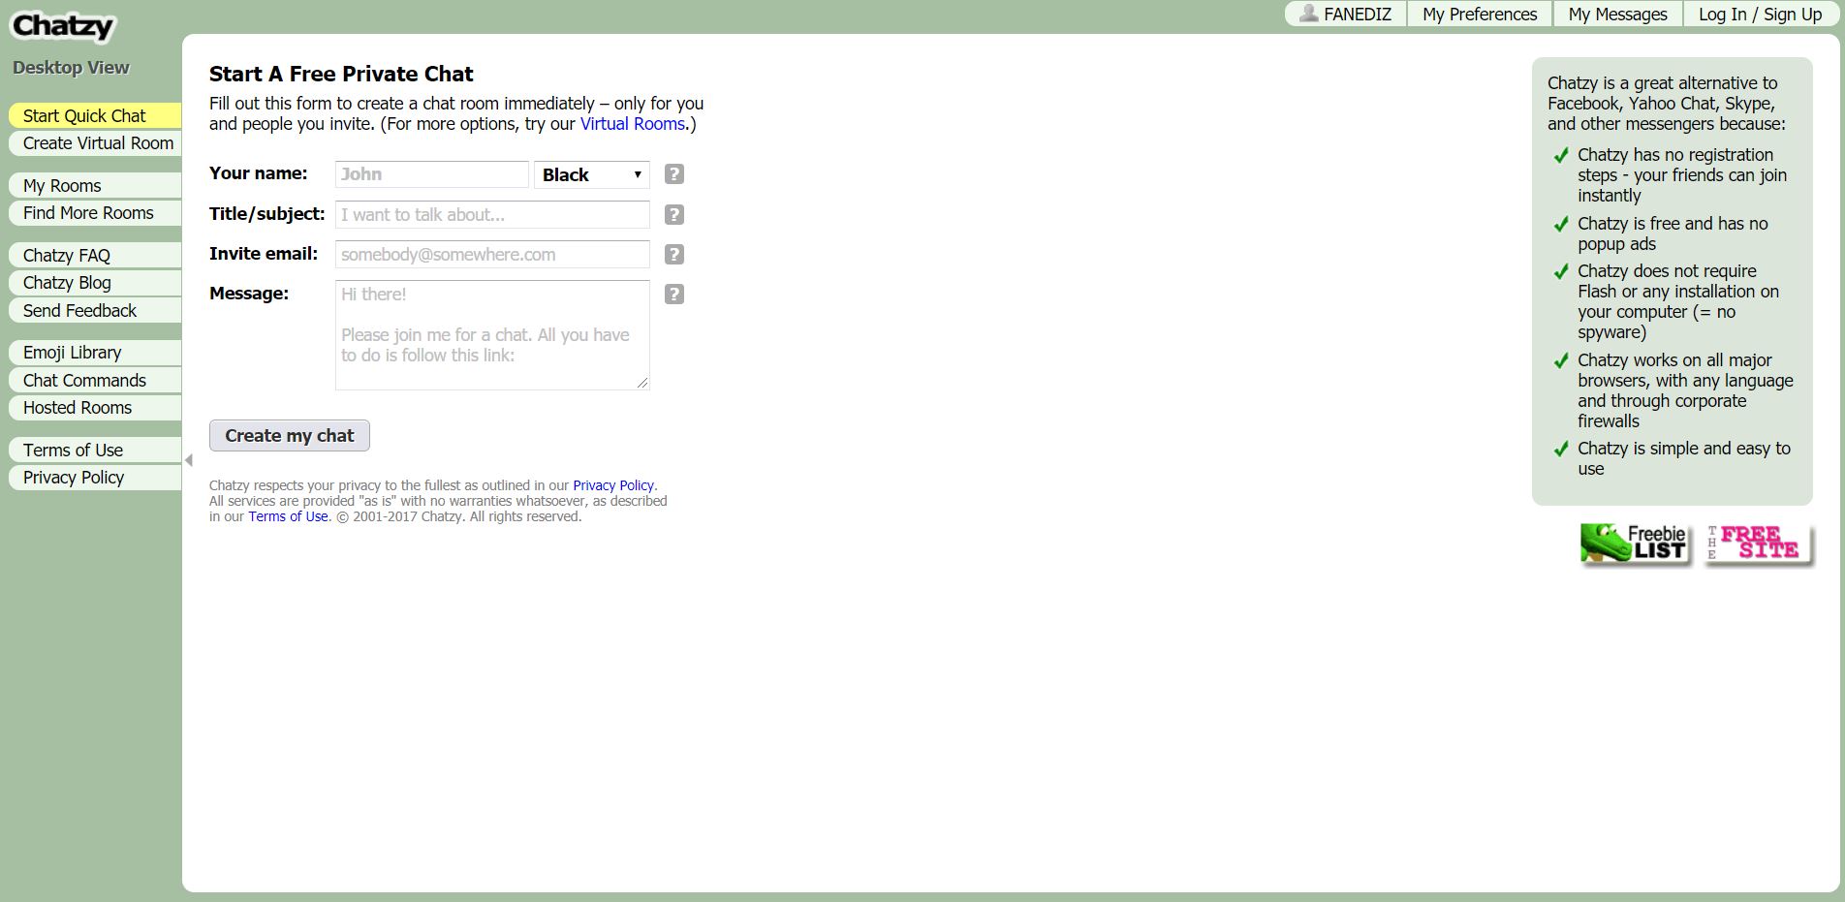Select Start Quick Chat in sidebar

coord(95,115)
